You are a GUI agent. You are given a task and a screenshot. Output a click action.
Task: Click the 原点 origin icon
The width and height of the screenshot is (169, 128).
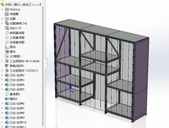click(x=7, y=47)
